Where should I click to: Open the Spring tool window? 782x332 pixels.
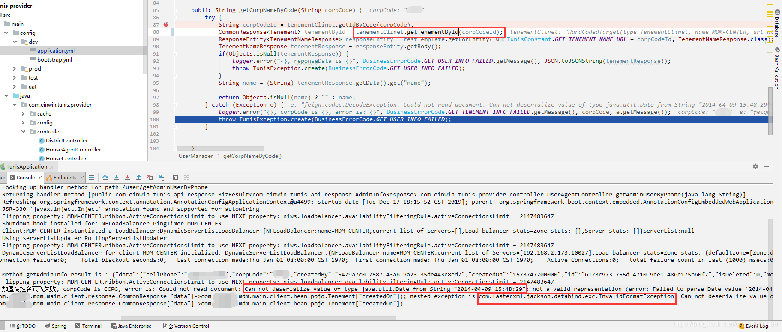(x=56, y=326)
